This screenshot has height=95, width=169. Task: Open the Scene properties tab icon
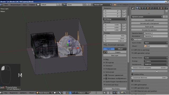click(x=143, y=8)
